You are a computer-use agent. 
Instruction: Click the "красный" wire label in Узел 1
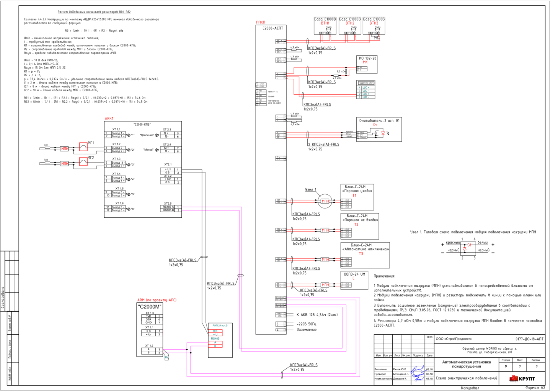click(x=453, y=243)
